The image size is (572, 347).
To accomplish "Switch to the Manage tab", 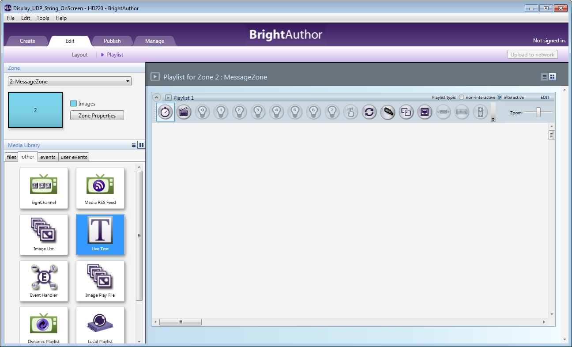I will pos(154,41).
